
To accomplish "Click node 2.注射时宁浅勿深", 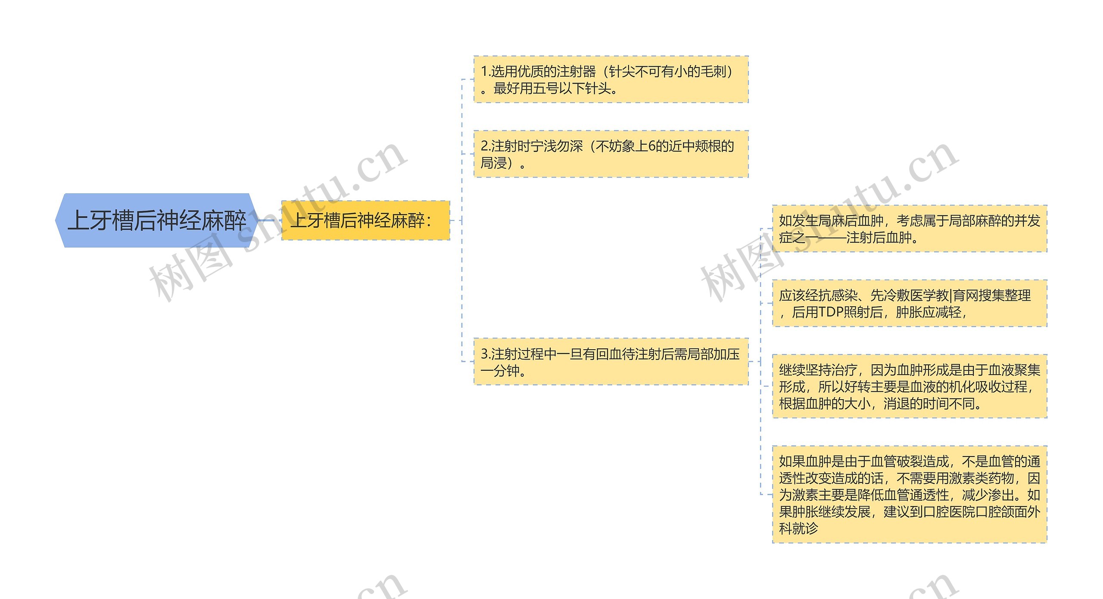I will (611, 154).
